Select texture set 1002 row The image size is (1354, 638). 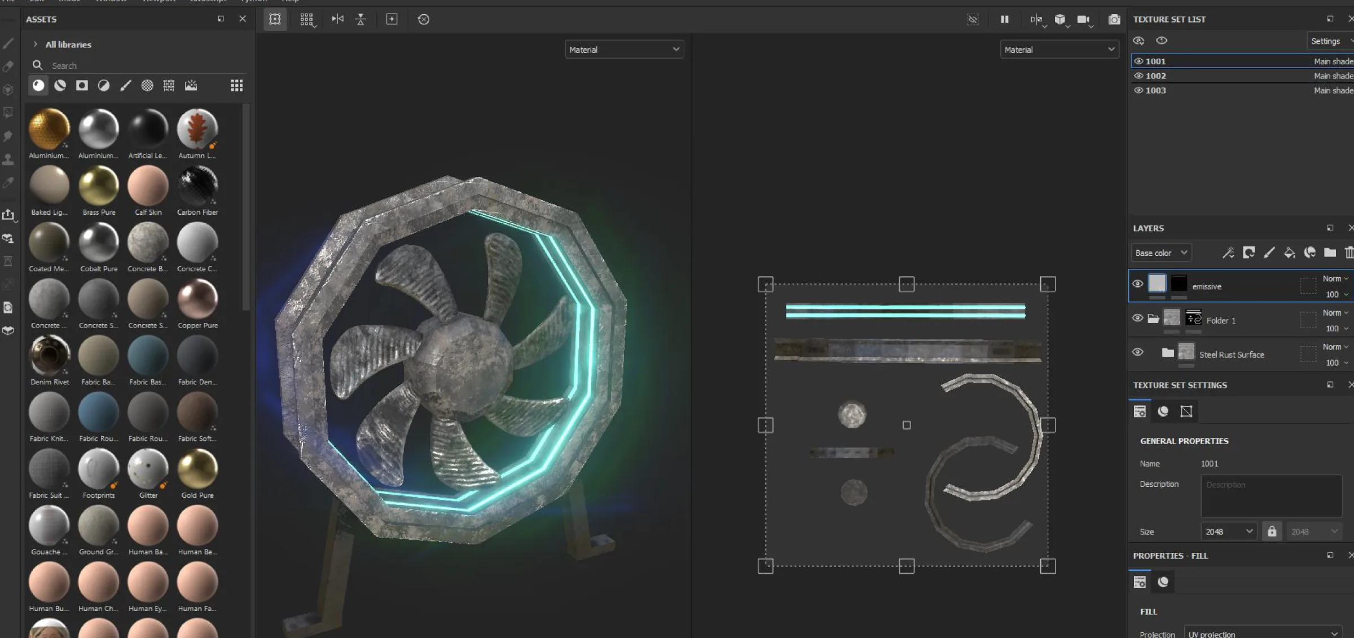(1242, 76)
